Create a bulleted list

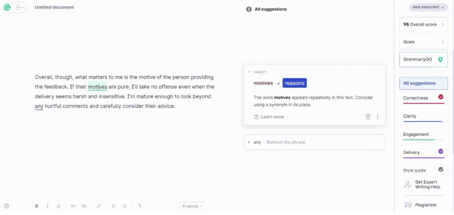click(125, 206)
